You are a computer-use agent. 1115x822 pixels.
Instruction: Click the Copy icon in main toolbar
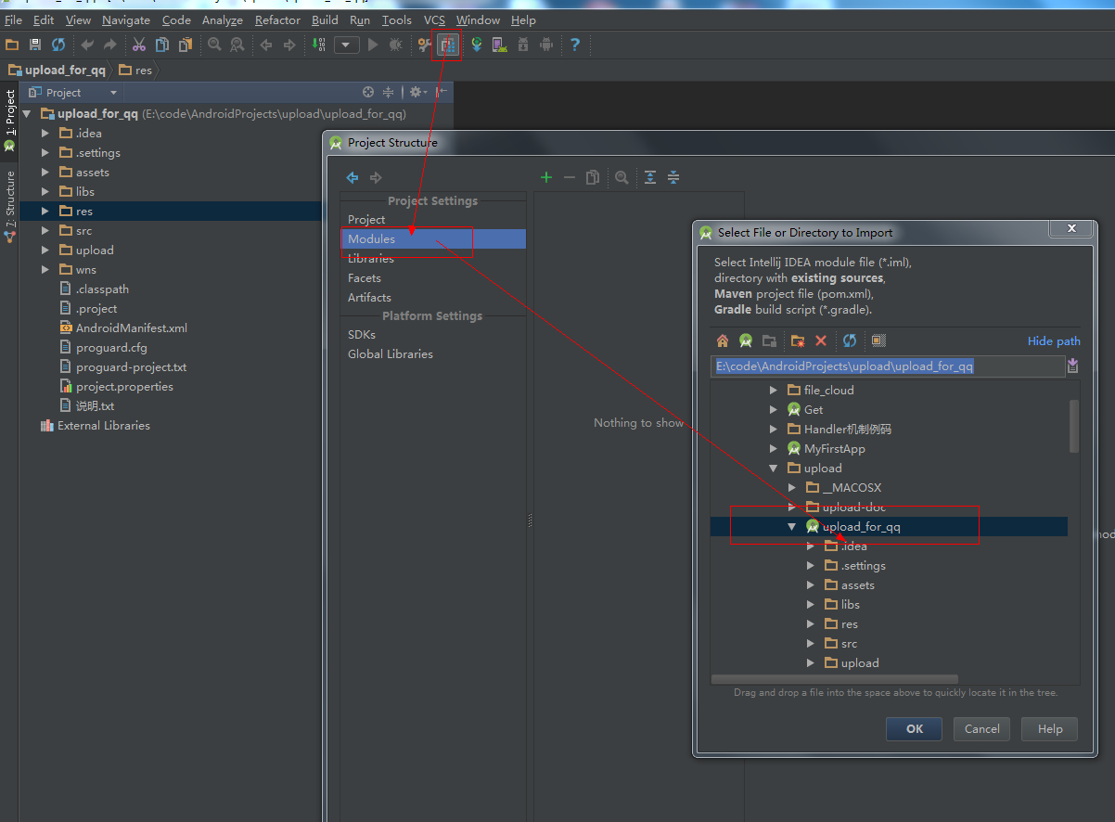pos(162,45)
